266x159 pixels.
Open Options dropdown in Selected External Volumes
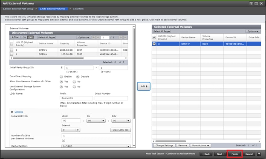coord(253,31)
